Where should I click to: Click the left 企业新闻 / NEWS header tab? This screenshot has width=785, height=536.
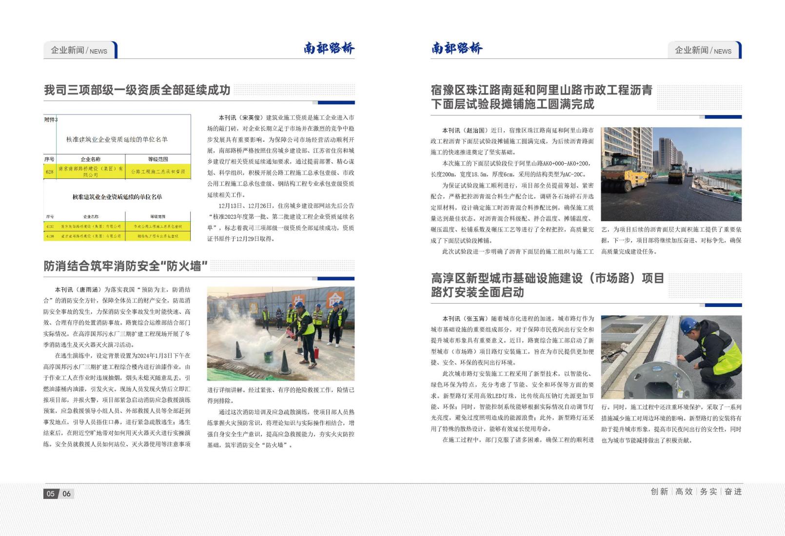(80, 50)
